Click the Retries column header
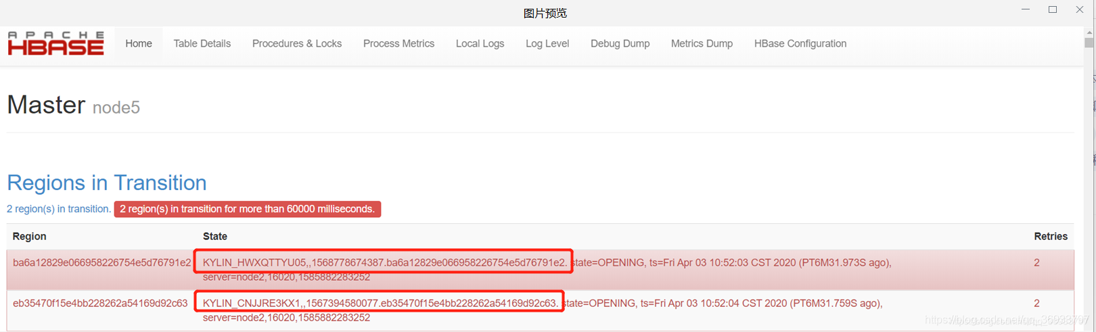 pos(1051,236)
